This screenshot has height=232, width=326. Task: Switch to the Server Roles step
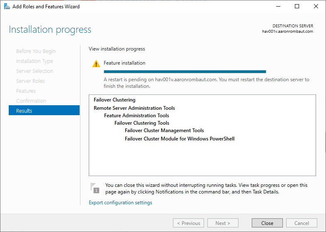[30, 81]
